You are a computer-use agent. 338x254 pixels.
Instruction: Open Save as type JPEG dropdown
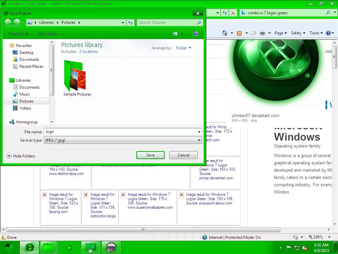(123, 140)
